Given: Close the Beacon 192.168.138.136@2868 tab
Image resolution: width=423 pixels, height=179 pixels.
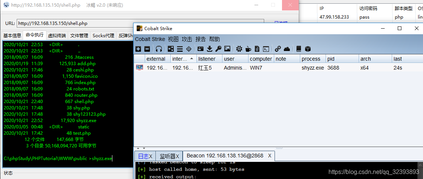Looking at the screenshot, I should [269, 156].
